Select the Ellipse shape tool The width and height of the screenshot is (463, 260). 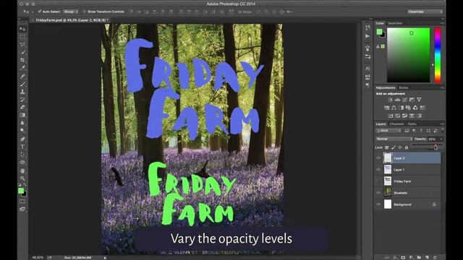(22, 162)
